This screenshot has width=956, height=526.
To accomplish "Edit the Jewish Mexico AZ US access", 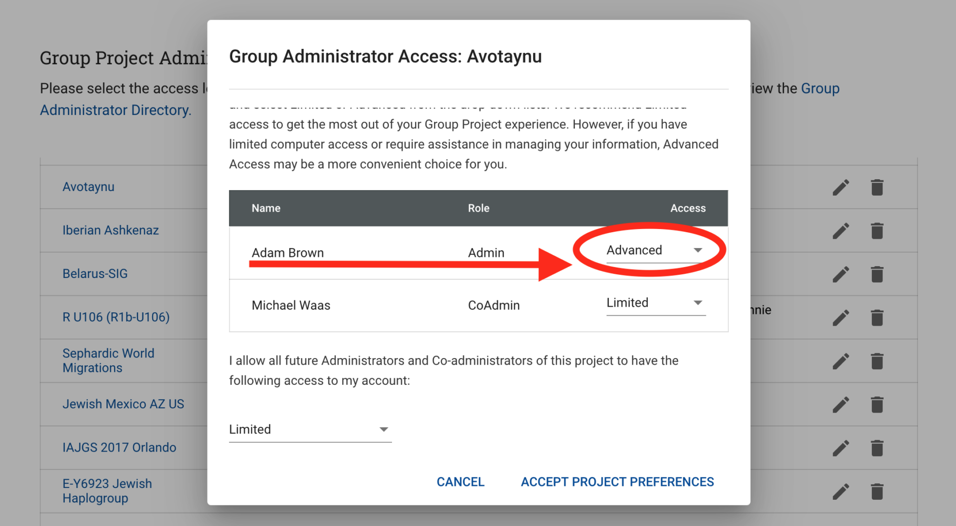I will tap(840, 405).
